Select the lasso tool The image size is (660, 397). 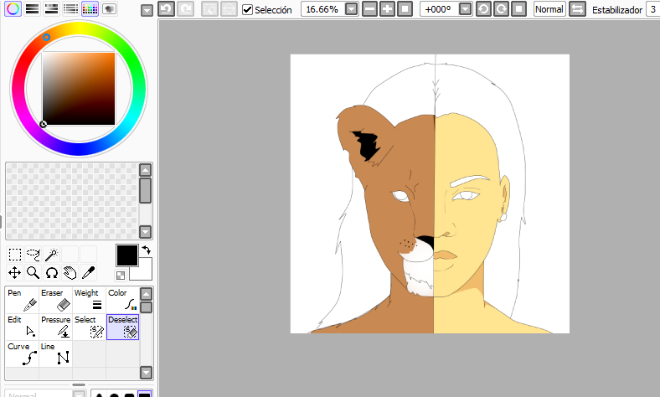(x=34, y=255)
